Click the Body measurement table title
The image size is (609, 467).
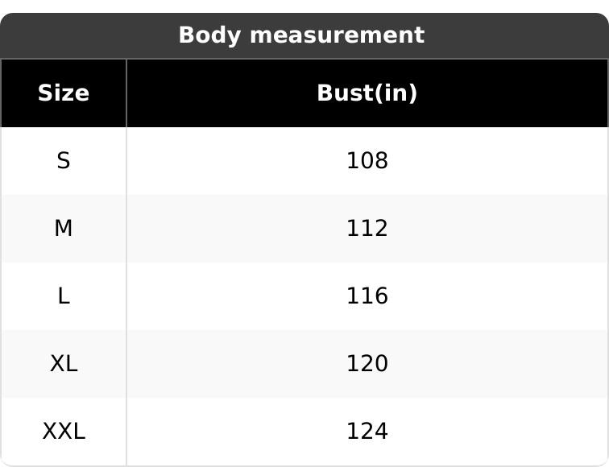click(300, 35)
